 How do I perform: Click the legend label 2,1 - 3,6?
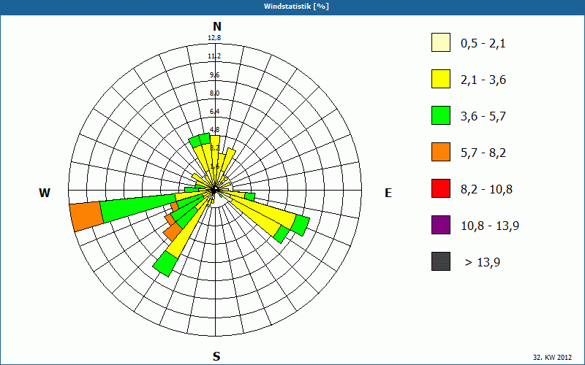pyautogui.click(x=483, y=80)
